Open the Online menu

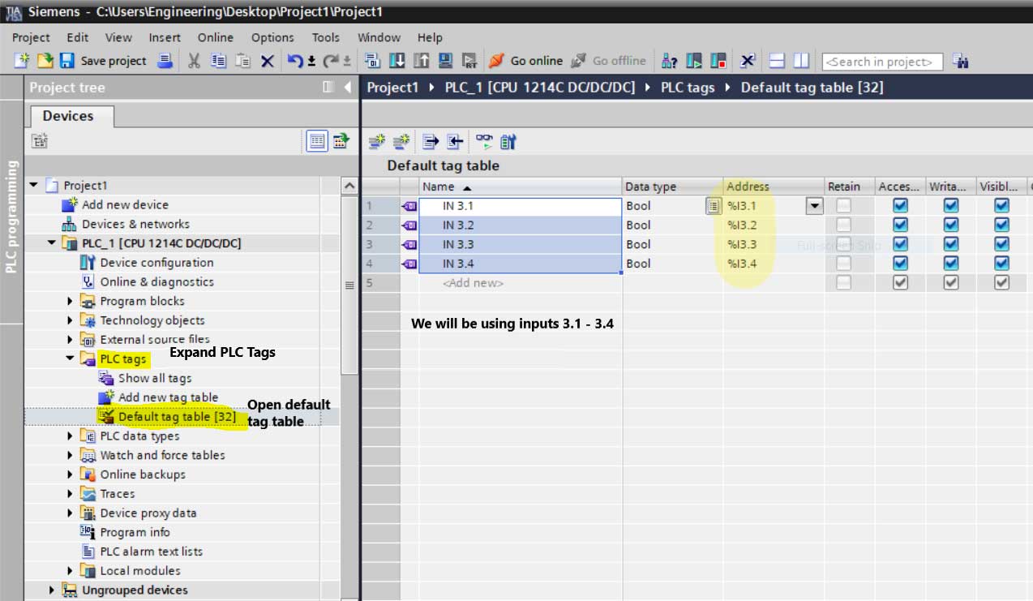pos(216,37)
